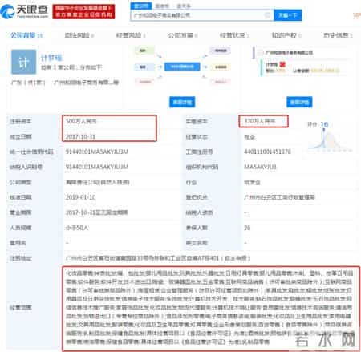This screenshot has width=361, height=352.
Task: Click the view details button under the equity structure
Action: coord(299,102)
